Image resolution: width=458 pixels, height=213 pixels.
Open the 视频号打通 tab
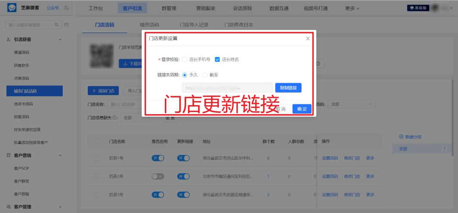316,8
